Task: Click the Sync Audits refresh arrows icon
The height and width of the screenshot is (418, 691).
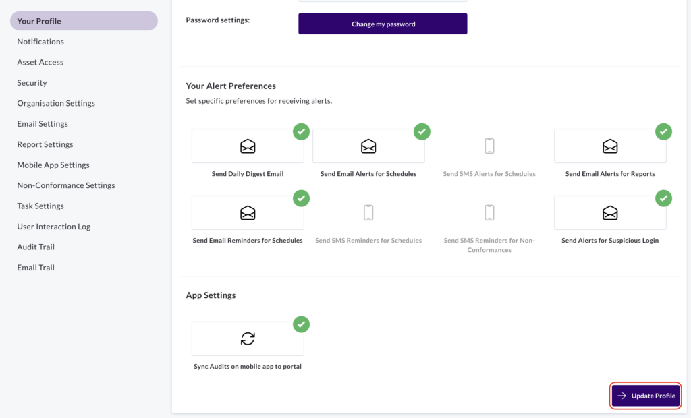Action: (248, 338)
